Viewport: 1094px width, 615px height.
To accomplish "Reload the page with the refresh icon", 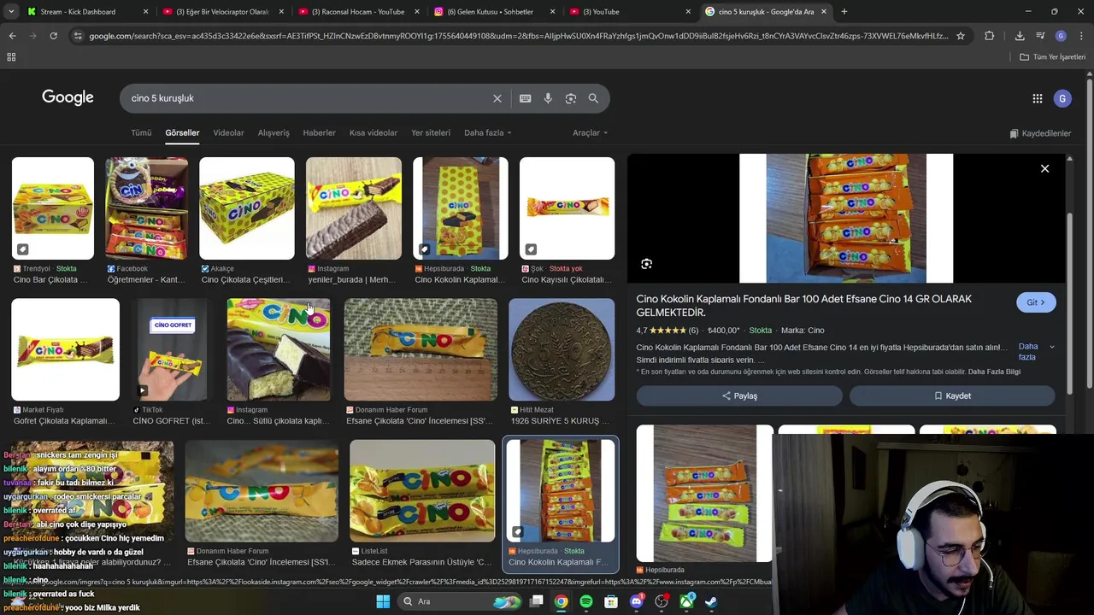I will click(53, 36).
